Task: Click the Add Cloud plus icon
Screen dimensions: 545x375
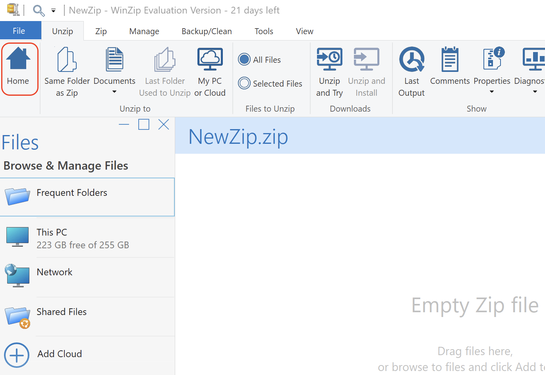Action: pyautogui.click(x=17, y=355)
